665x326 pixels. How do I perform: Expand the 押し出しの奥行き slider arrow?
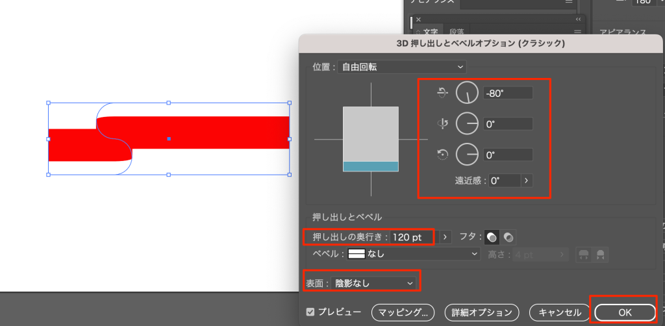click(x=445, y=237)
